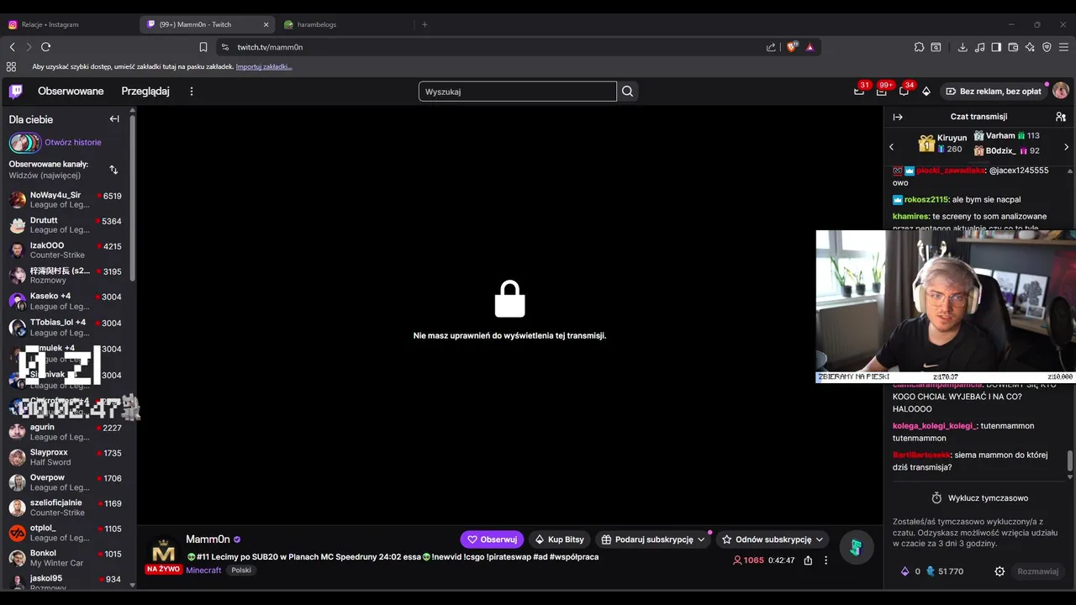Open IzakOOO Counter-Strike channel
This screenshot has height=605, width=1076.
click(x=66, y=250)
